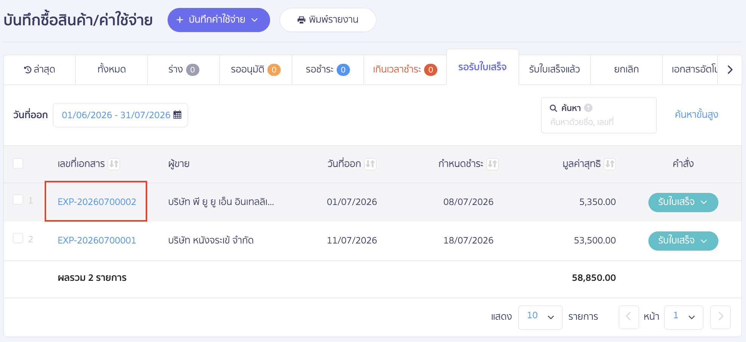Screen dimensions: 746x342
Task: Open ค้นหาขั้นสูง advanced search link
Action: pyautogui.click(x=696, y=114)
